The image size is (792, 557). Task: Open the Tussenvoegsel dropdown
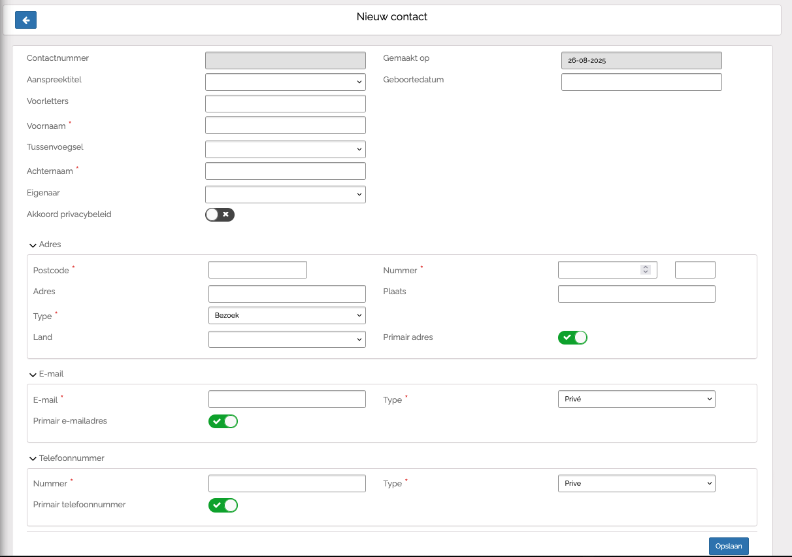285,149
